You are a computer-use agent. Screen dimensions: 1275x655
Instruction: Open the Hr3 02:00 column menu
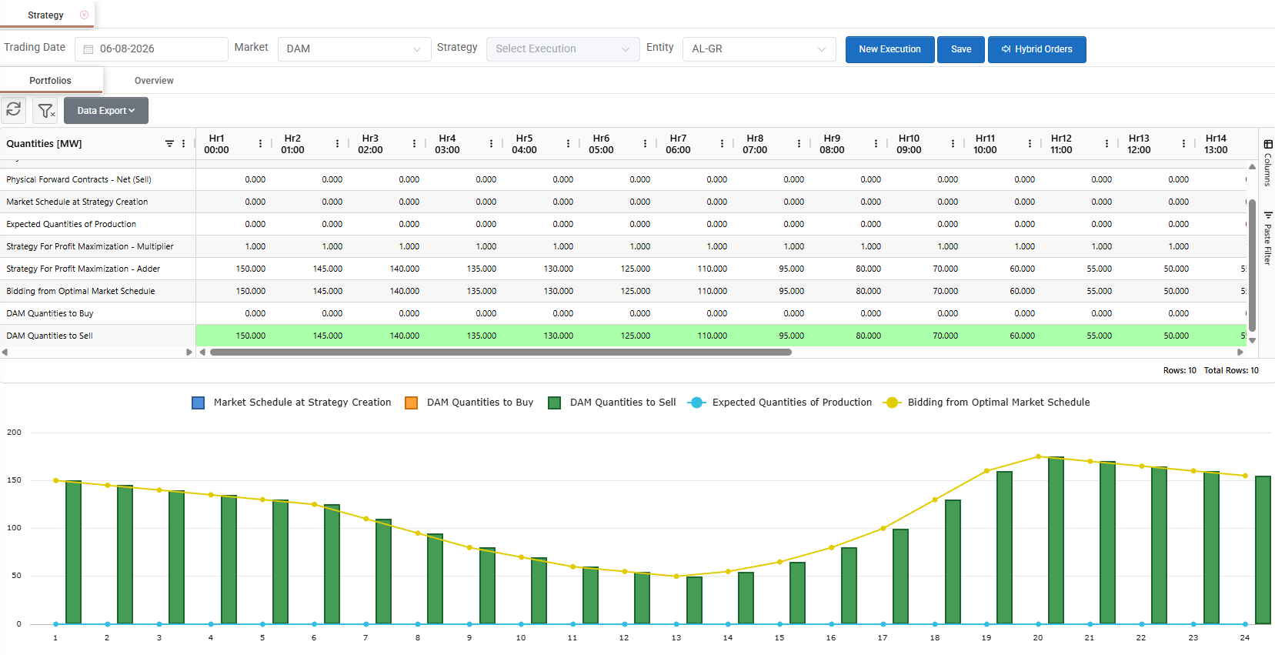click(414, 144)
